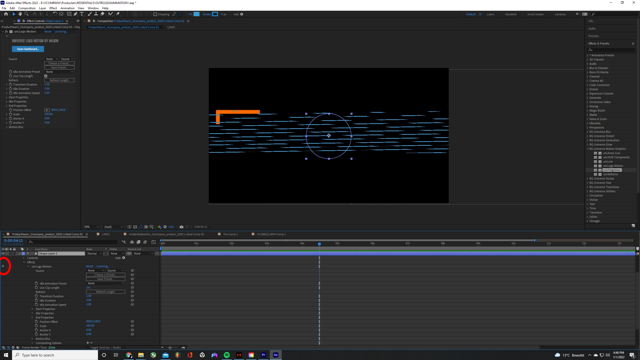The width and height of the screenshot is (640, 360).
Task: Hide Shape Layer 1 with eye icon
Action: (x=3, y=253)
